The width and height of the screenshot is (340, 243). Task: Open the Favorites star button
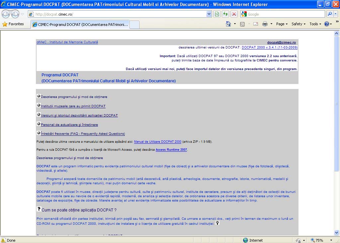pos(13,24)
